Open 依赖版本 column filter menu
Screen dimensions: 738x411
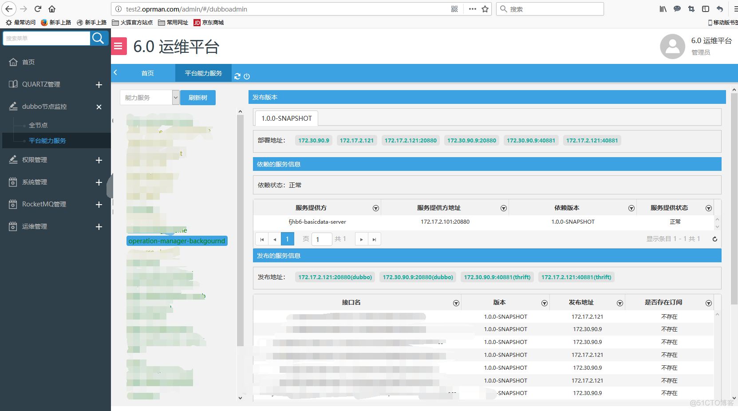631,208
